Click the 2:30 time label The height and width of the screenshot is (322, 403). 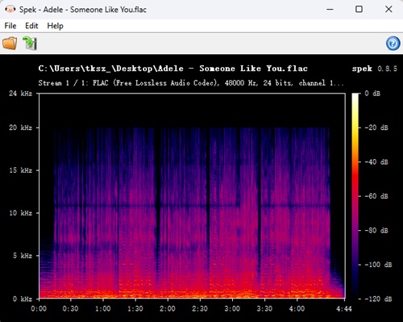[x=200, y=308]
